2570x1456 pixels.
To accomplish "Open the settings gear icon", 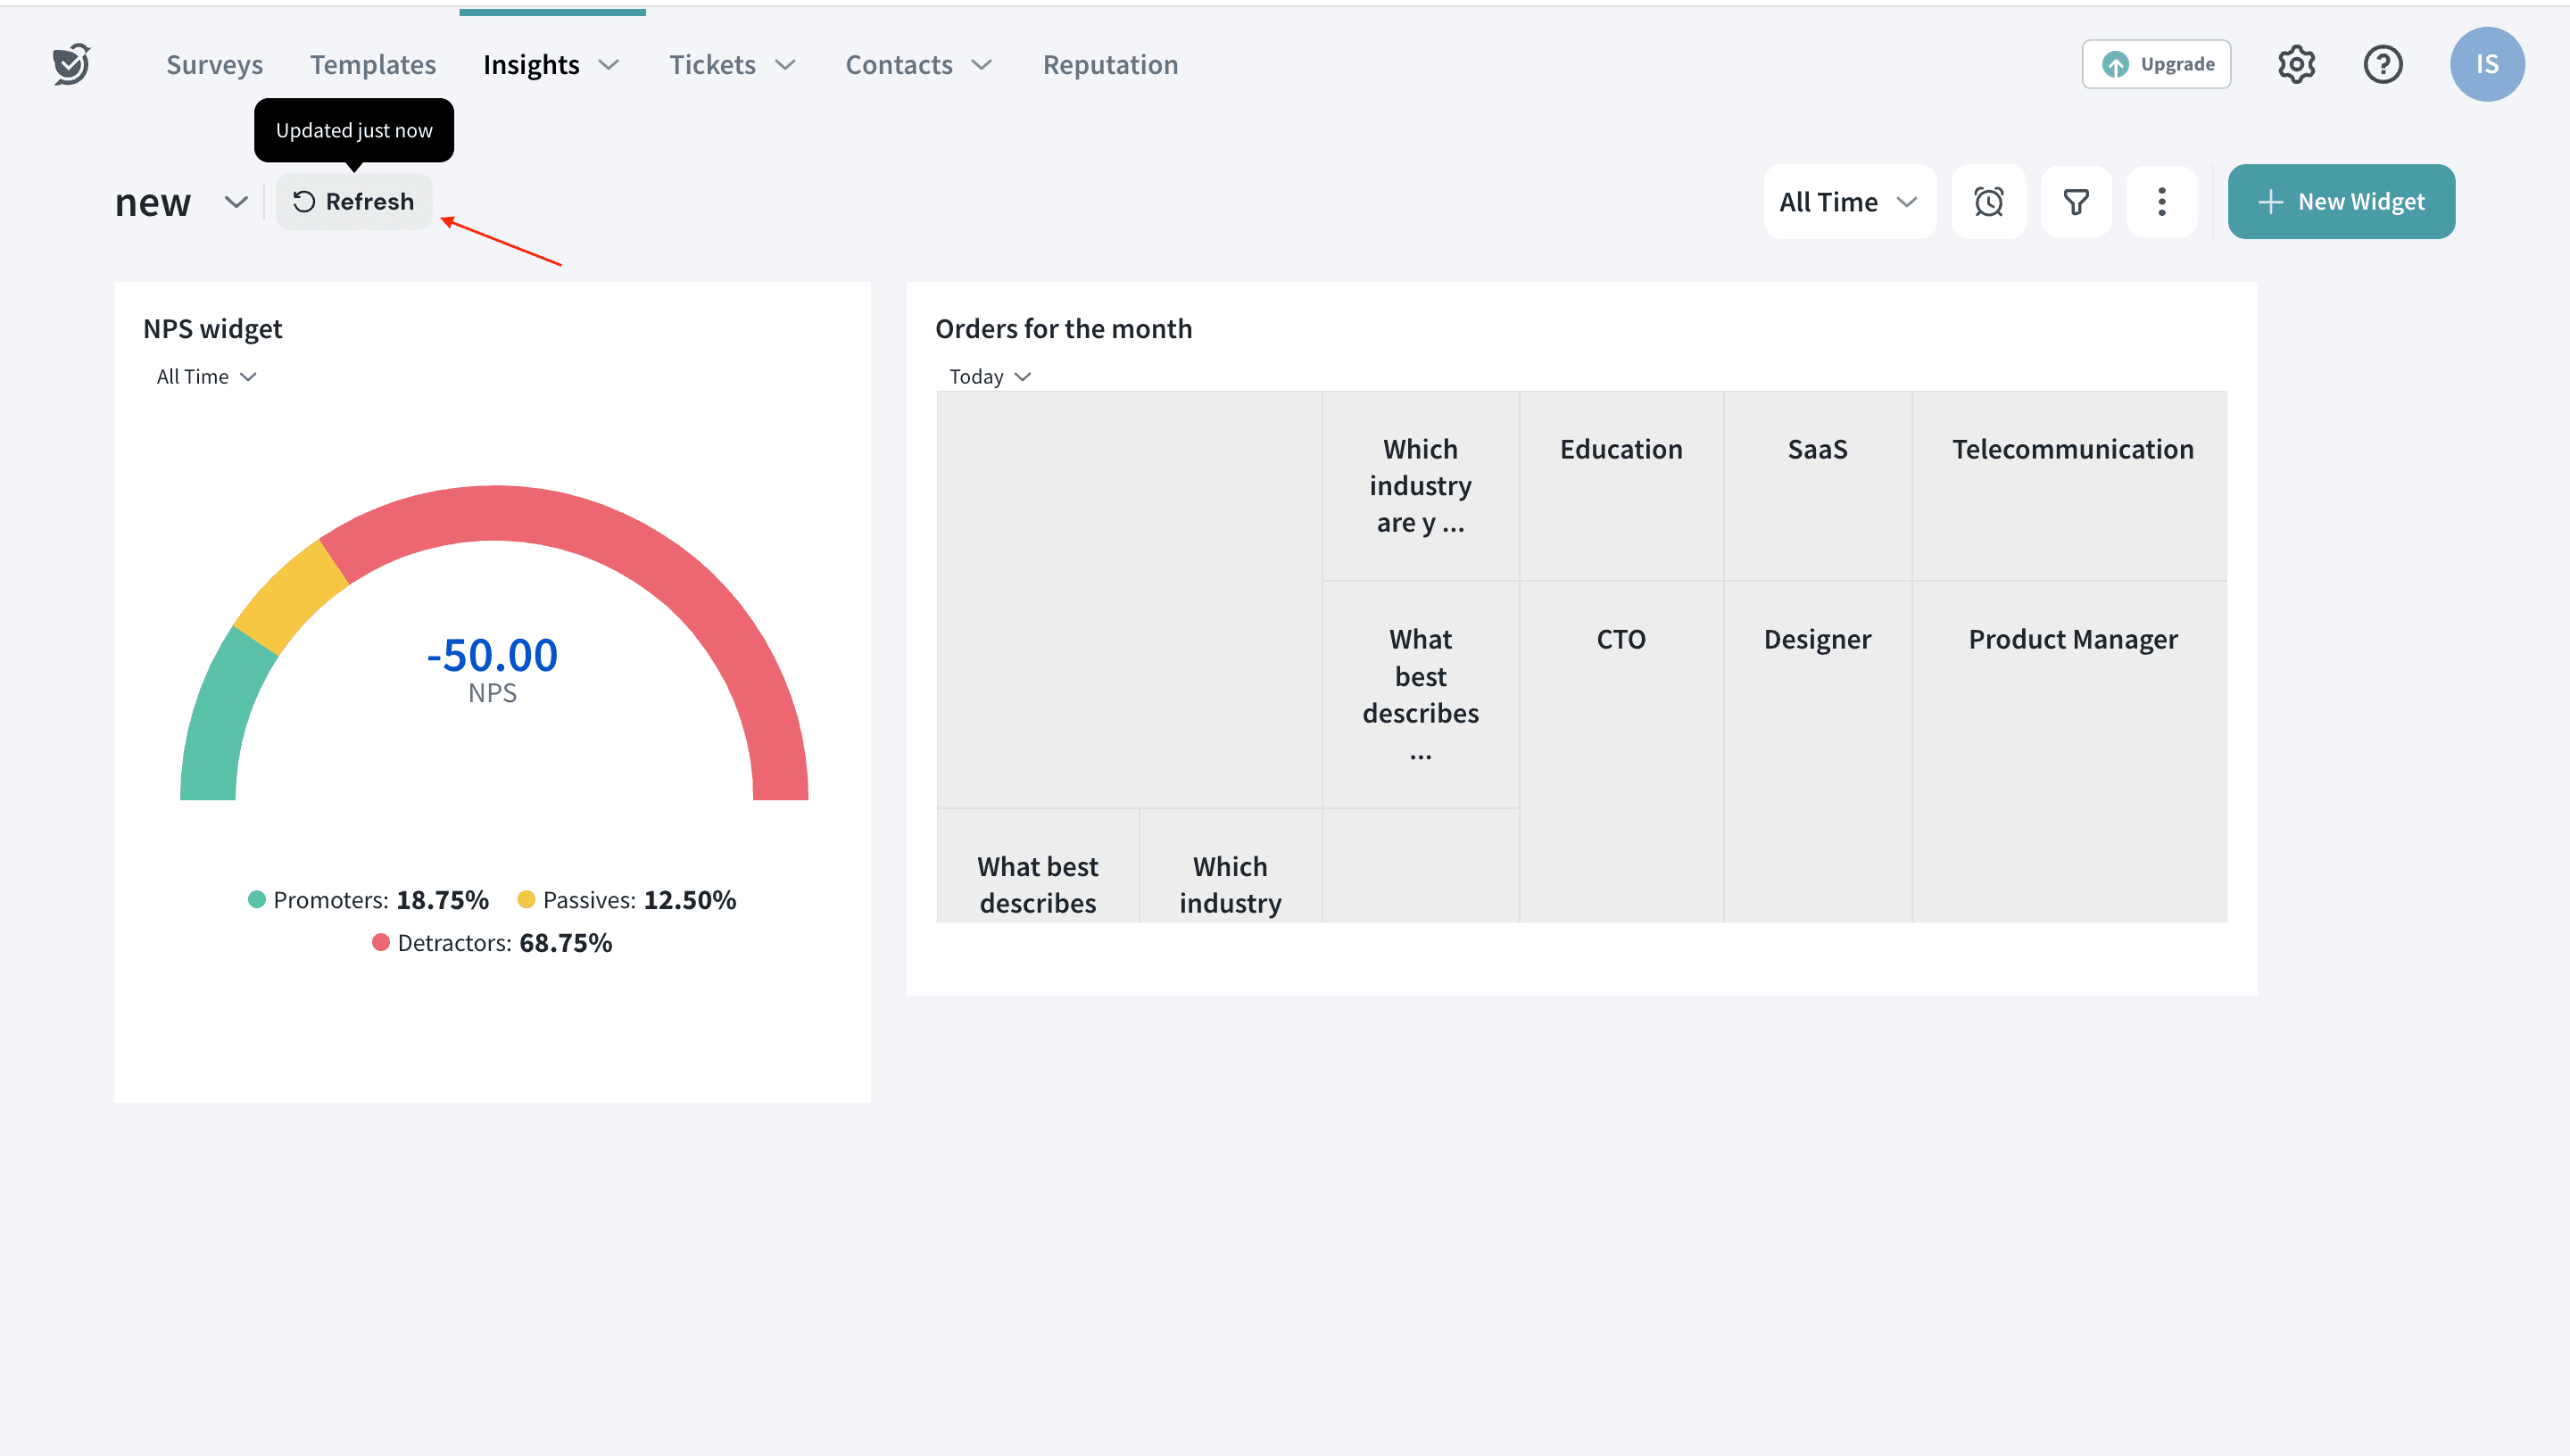I will click(x=2296, y=64).
